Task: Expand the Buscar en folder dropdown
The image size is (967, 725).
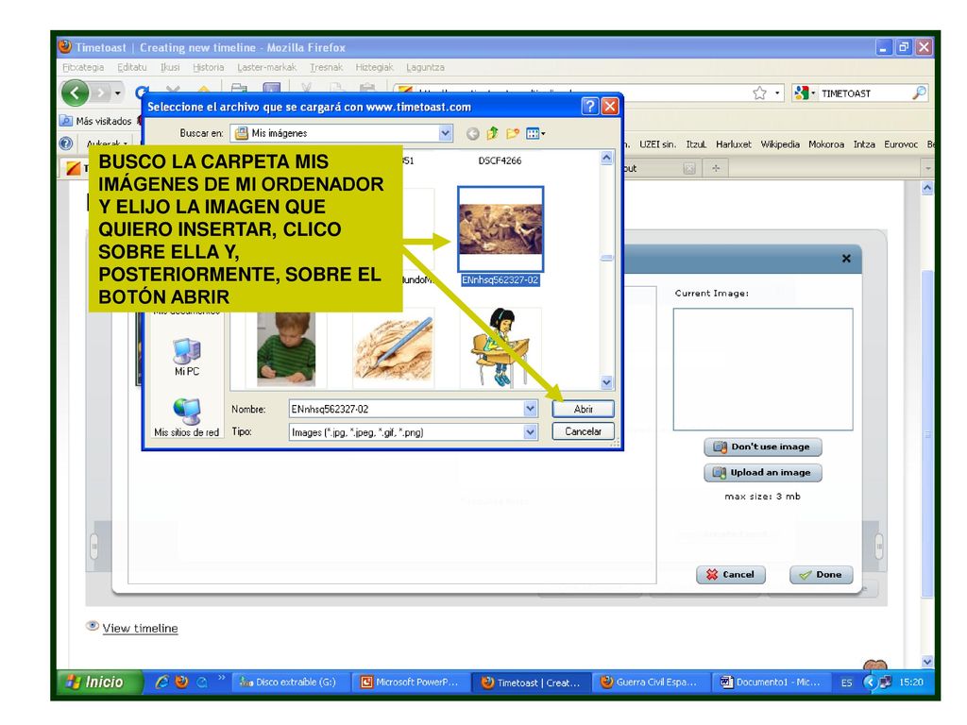Action: tap(446, 132)
